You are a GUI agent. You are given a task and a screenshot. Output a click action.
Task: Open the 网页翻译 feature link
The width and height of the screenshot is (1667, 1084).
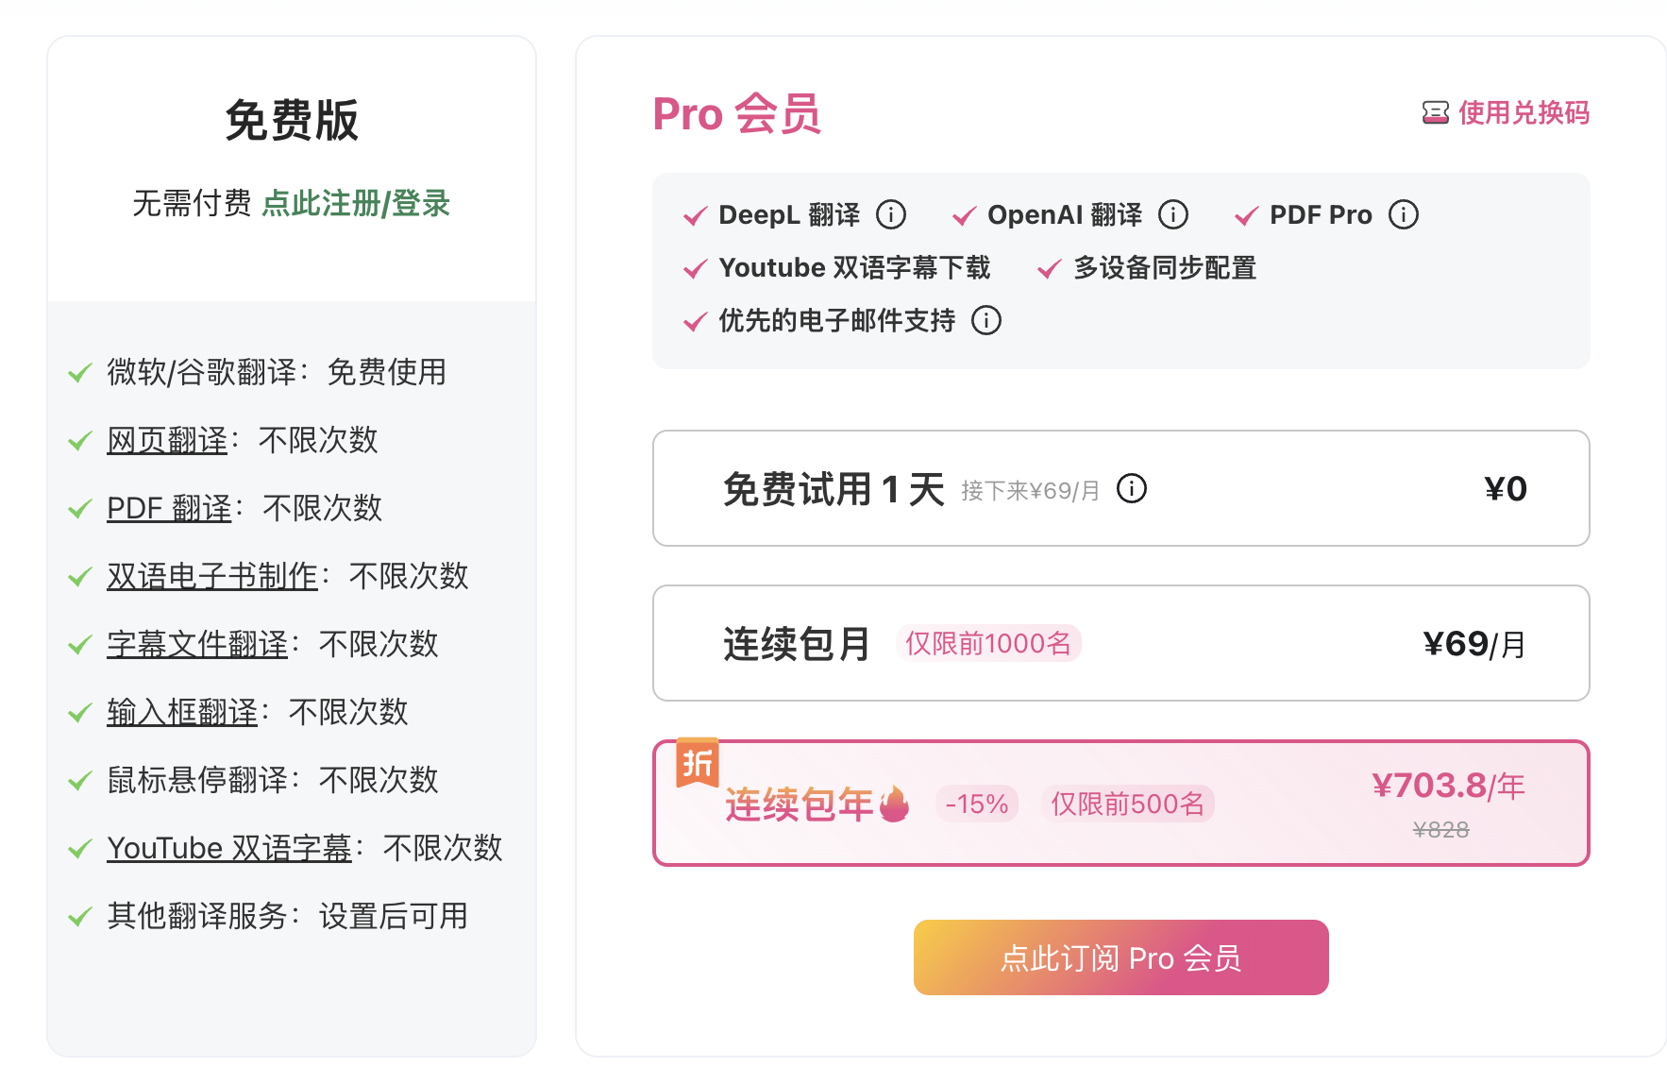pyautogui.click(x=166, y=439)
